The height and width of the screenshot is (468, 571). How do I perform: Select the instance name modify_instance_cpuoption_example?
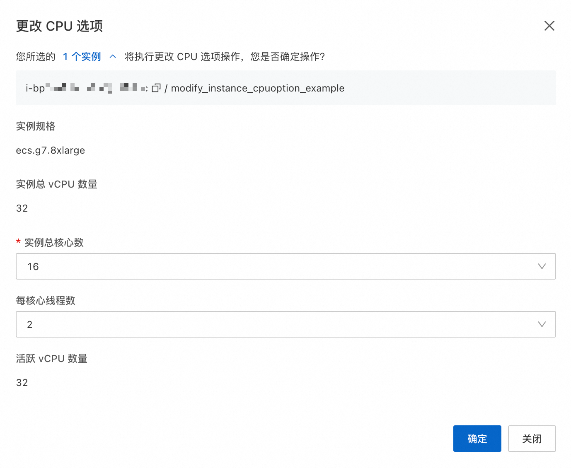tap(258, 88)
